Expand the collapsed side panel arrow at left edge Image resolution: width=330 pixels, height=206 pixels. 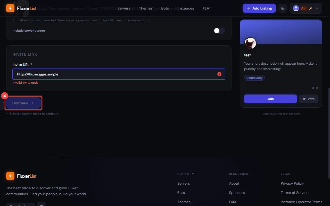tap(3, 103)
